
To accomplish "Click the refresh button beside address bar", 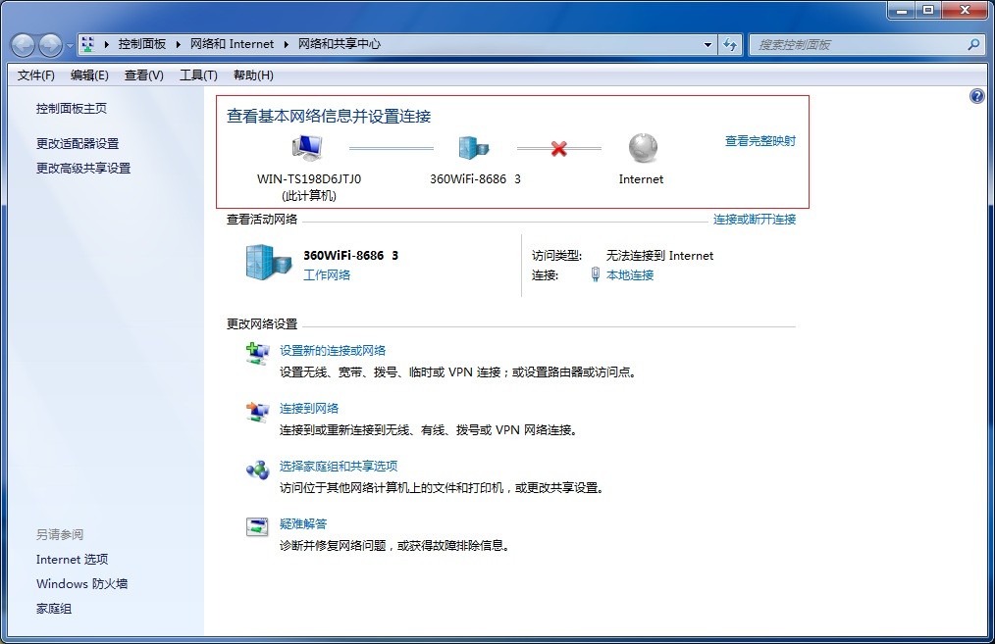I will coord(730,44).
